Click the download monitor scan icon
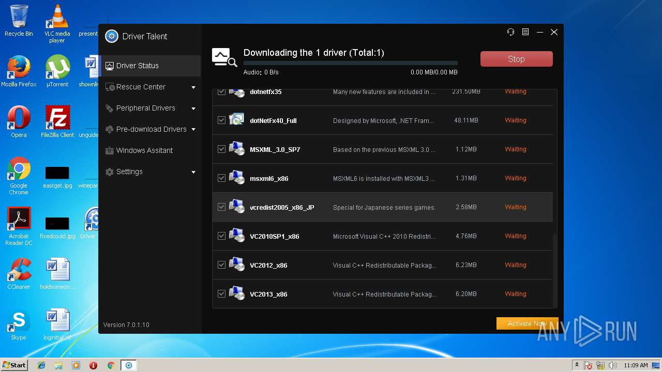This screenshot has height=372, width=662. (224, 58)
